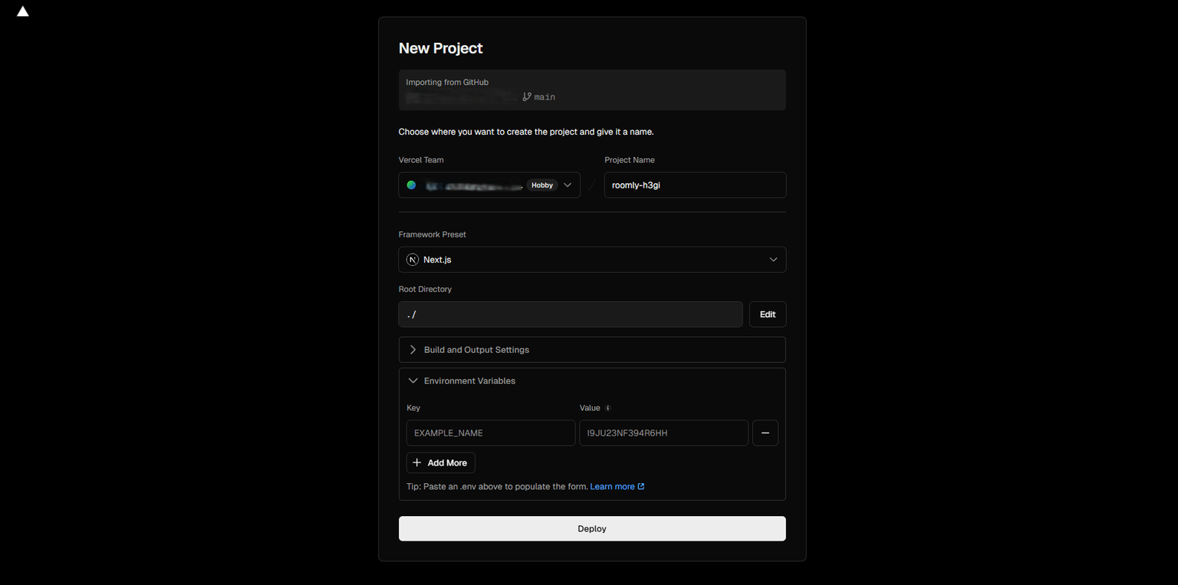Open the Vercel Team dropdown chevron
Screen dimensions: 1178x585
tap(568, 185)
